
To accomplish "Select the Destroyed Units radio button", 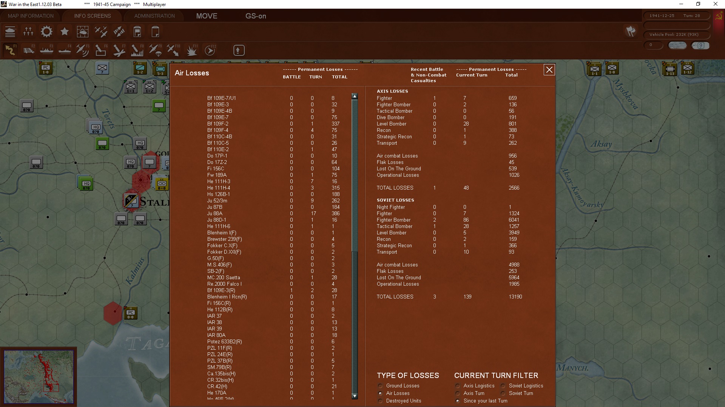I will click(x=380, y=401).
